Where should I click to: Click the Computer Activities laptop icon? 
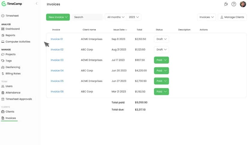(3, 42)
